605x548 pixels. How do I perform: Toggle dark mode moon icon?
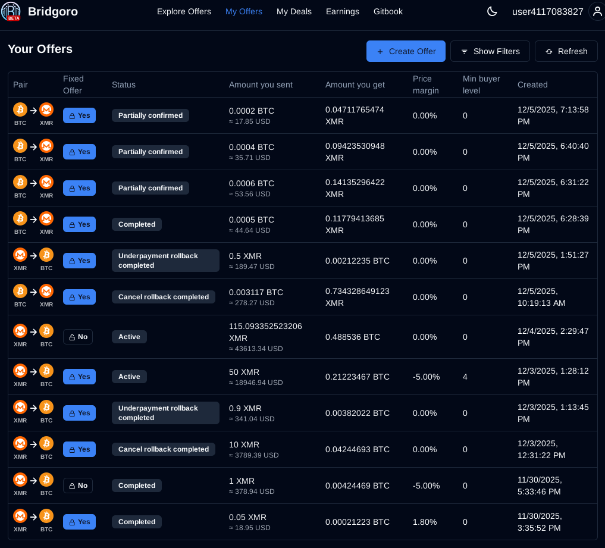click(x=492, y=11)
